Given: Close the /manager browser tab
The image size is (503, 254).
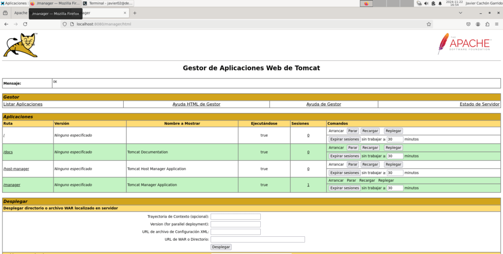Looking at the screenshot, I should click(125, 13).
